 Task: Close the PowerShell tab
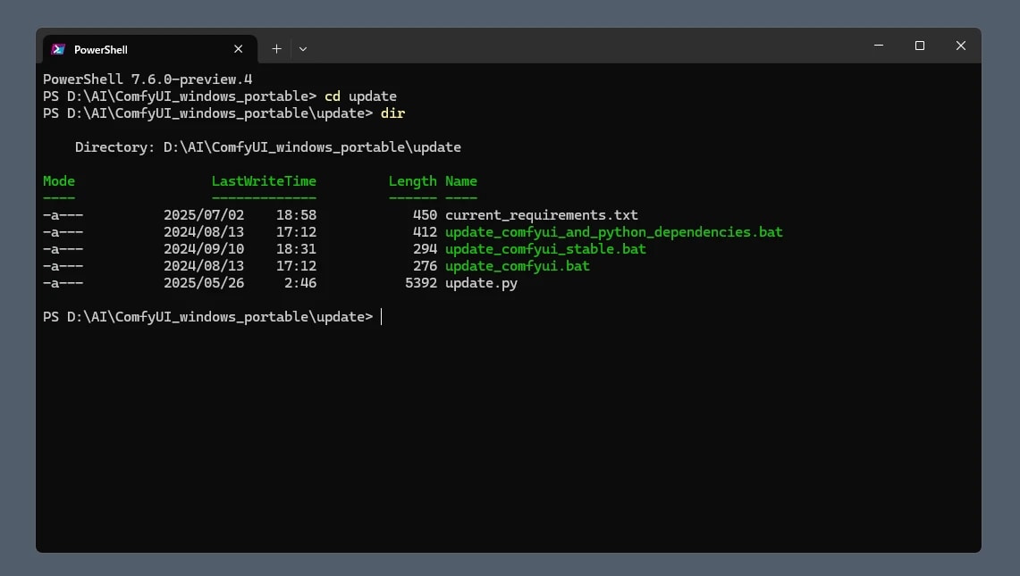(238, 49)
